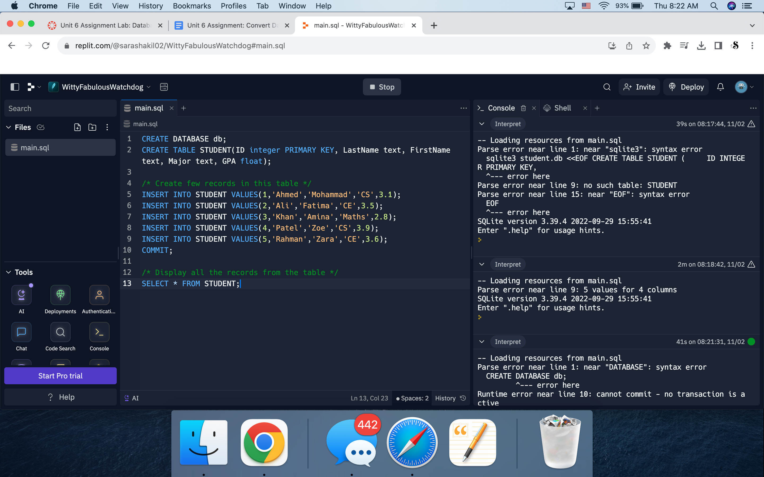This screenshot has height=477, width=764.
Task: Clear console output with trash icon
Action: click(x=523, y=108)
